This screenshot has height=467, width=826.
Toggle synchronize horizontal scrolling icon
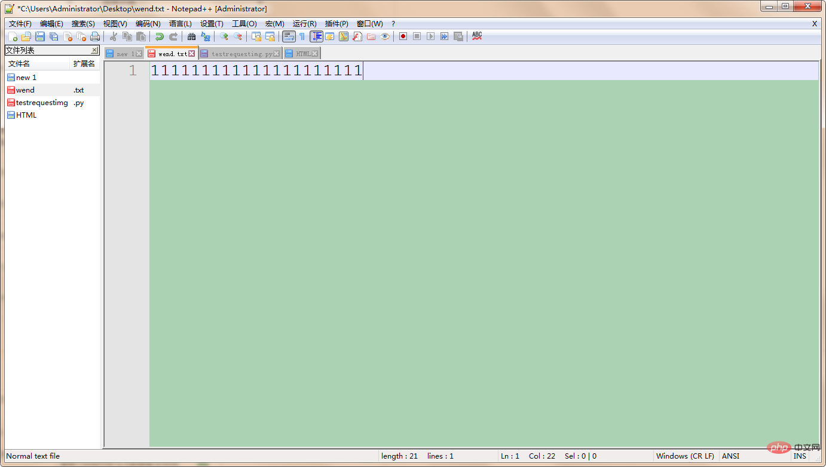click(270, 36)
